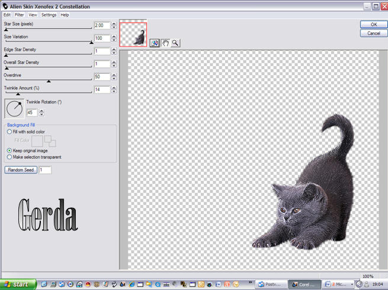The height and width of the screenshot is (290, 388).
Task: Select the magnifier zoom tool
Action: tap(175, 43)
